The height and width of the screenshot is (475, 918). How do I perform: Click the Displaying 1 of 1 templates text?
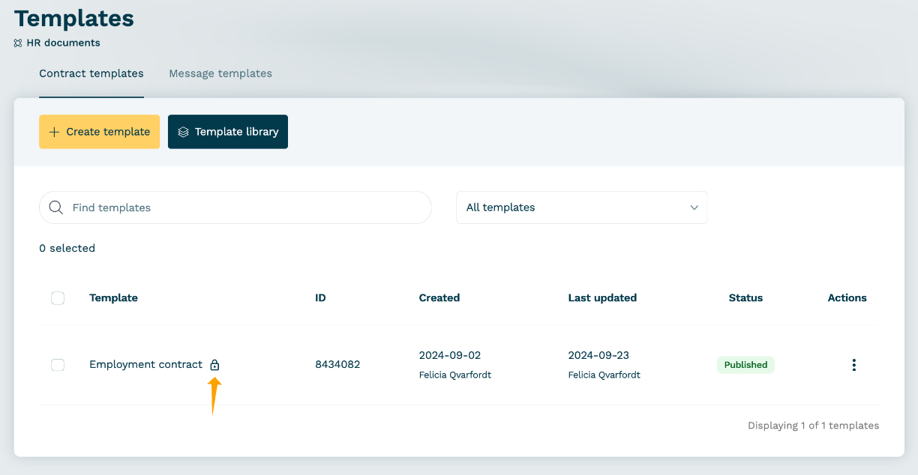pyautogui.click(x=813, y=426)
